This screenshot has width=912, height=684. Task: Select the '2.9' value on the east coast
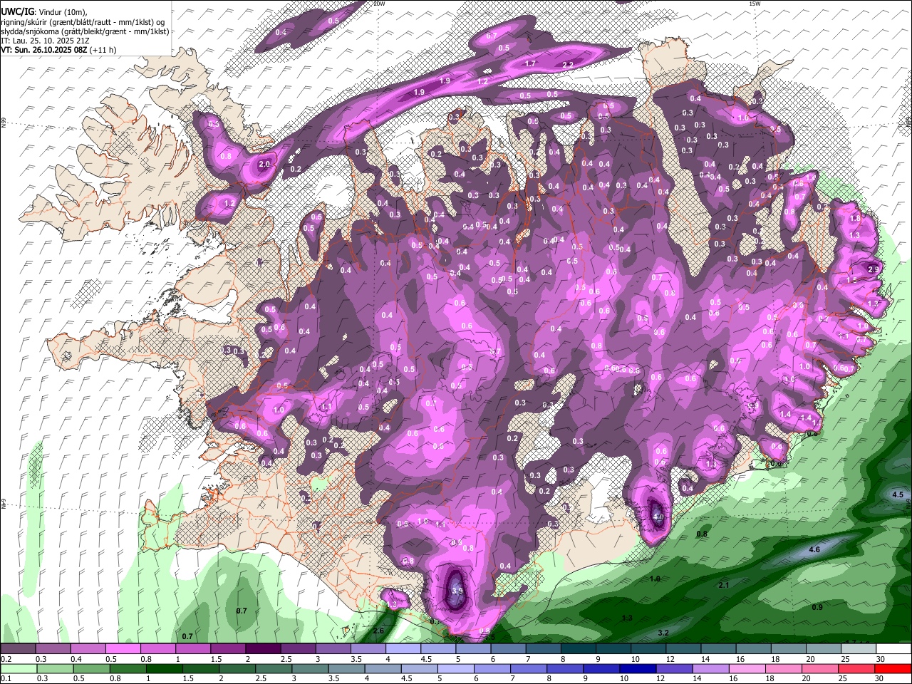[x=874, y=269]
